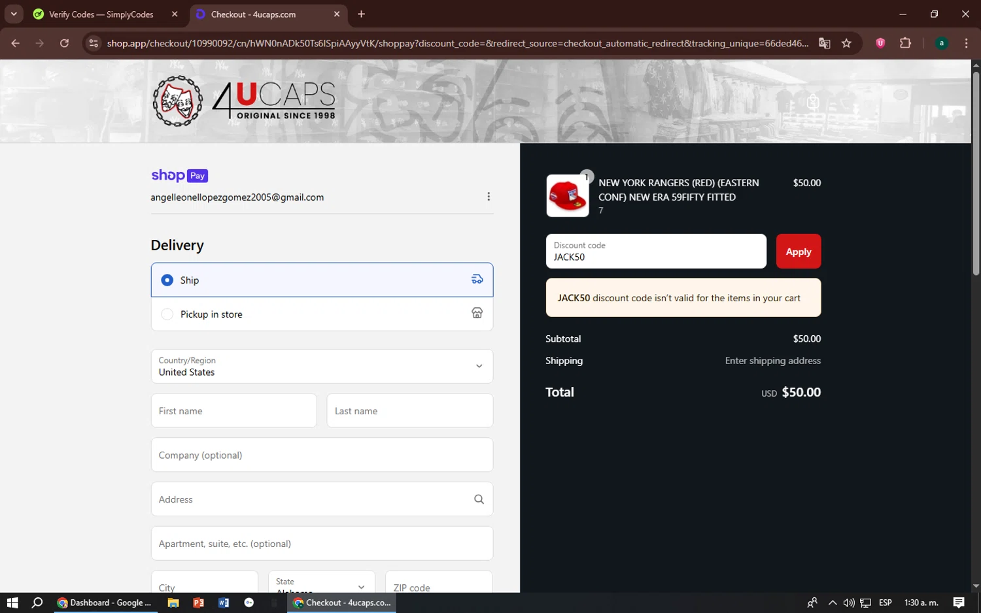Image resolution: width=981 pixels, height=613 pixels.
Task: Click the product name NEW YORK RANGERS text
Action: click(x=679, y=190)
